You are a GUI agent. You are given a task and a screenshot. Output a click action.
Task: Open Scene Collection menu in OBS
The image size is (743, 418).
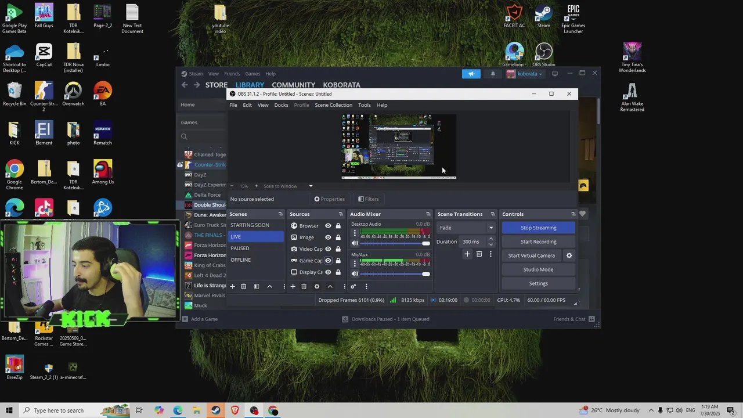pos(333,105)
